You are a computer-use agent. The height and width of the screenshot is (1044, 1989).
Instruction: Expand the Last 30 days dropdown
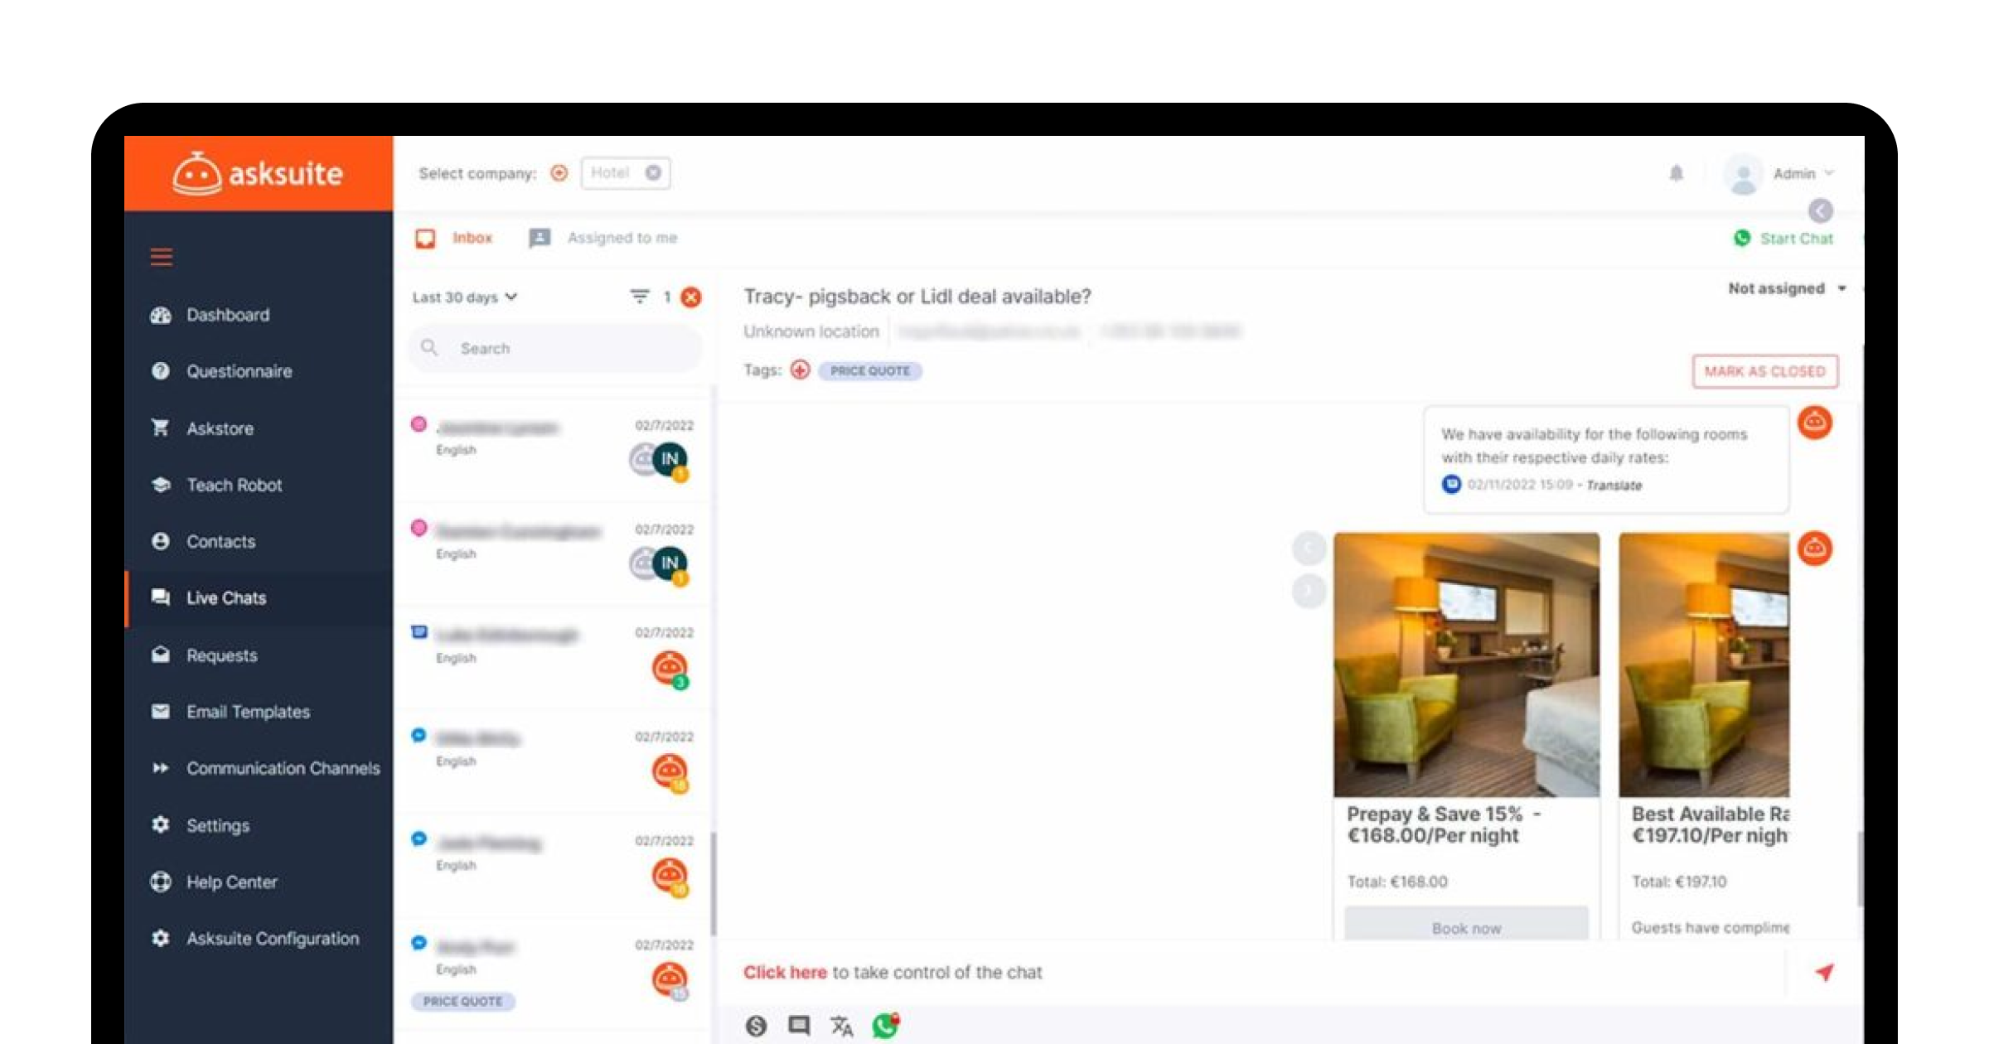coord(465,297)
